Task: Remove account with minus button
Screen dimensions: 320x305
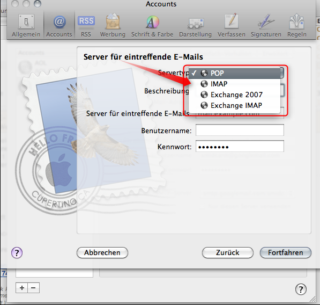Action: [33, 288]
